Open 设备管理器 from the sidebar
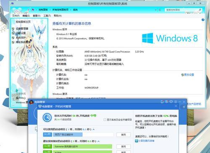210x153 pixels. [x=22, y=28]
